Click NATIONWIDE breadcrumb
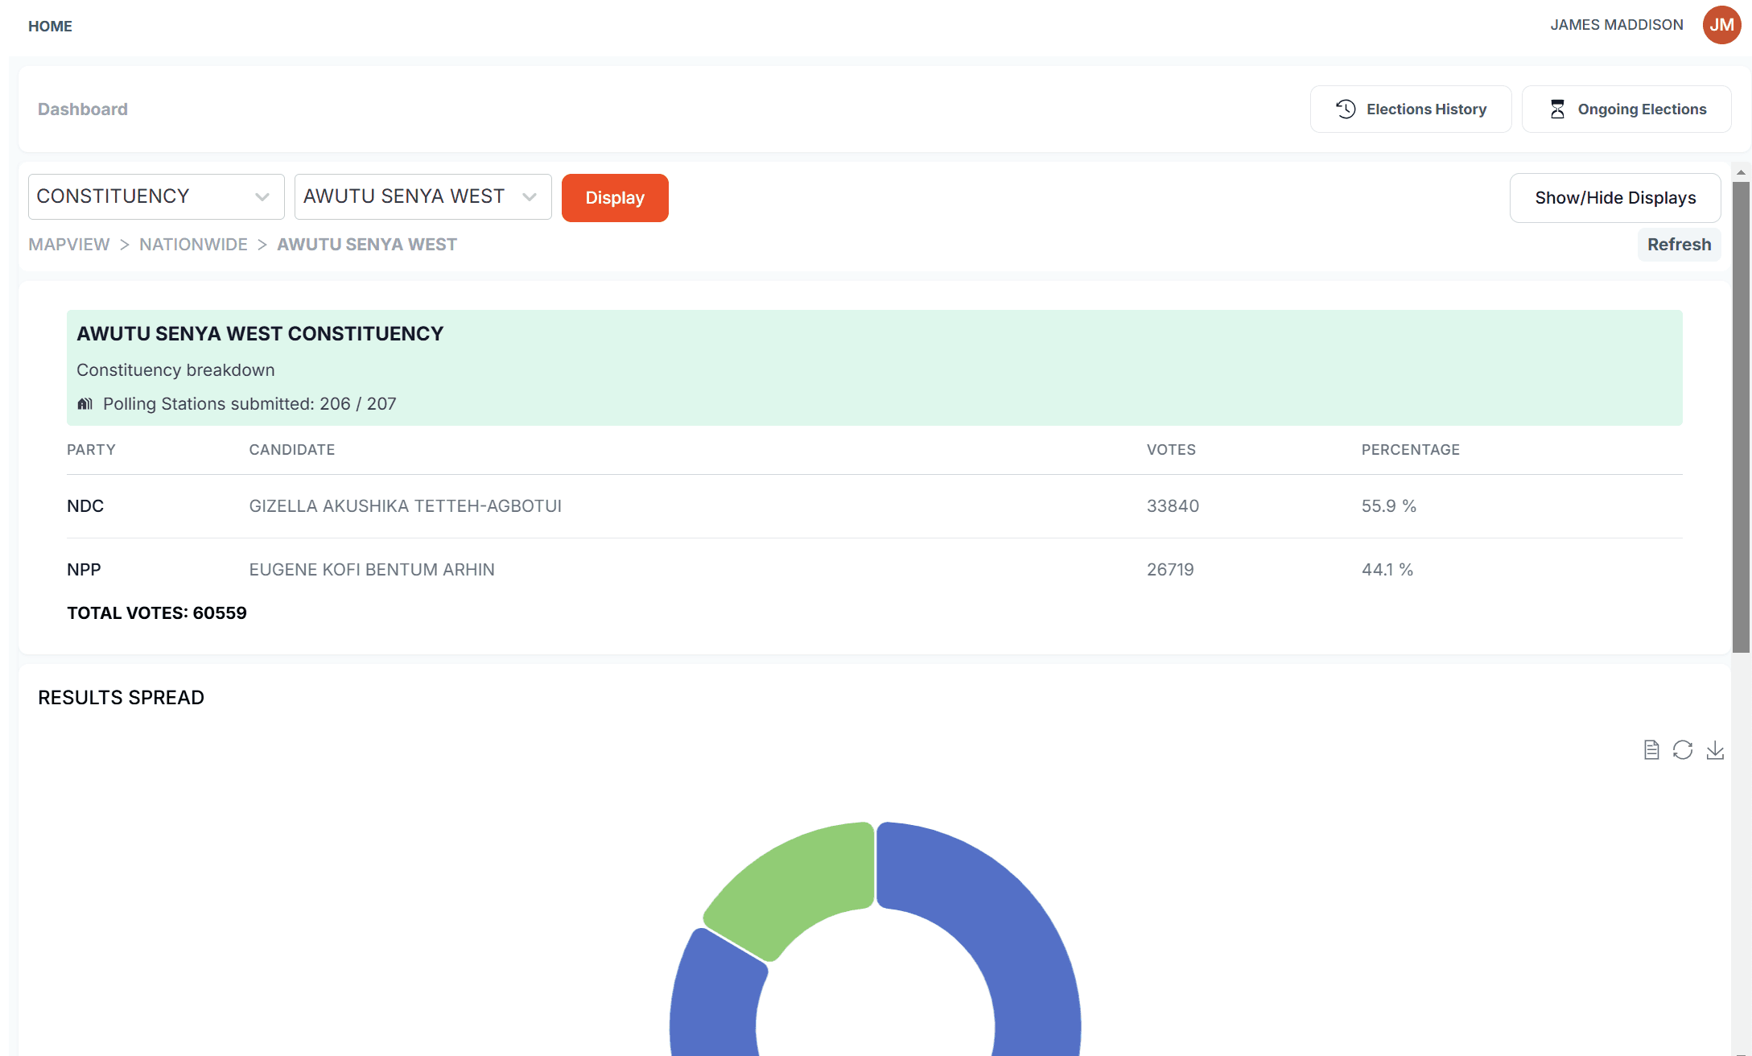This screenshot has width=1752, height=1056. 193,245
